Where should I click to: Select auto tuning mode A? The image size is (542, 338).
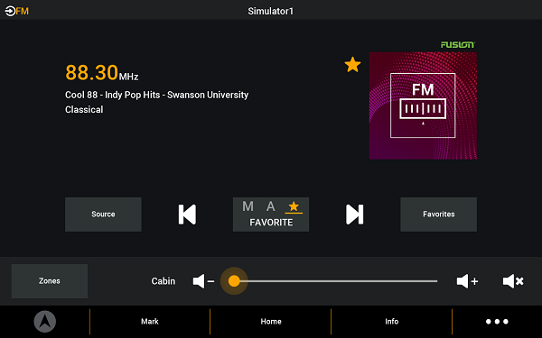pyautogui.click(x=271, y=206)
